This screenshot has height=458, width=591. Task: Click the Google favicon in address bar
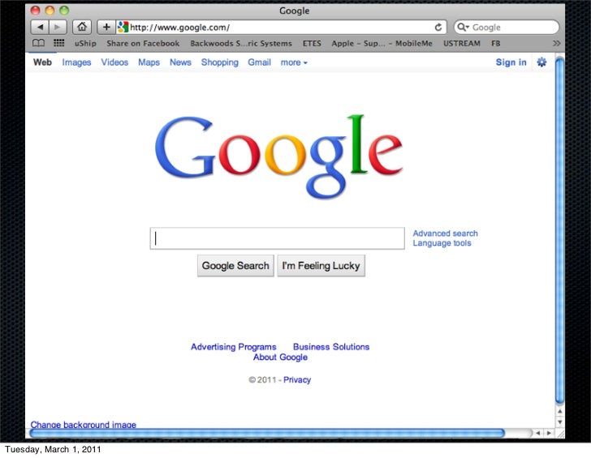[x=123, y=27]
